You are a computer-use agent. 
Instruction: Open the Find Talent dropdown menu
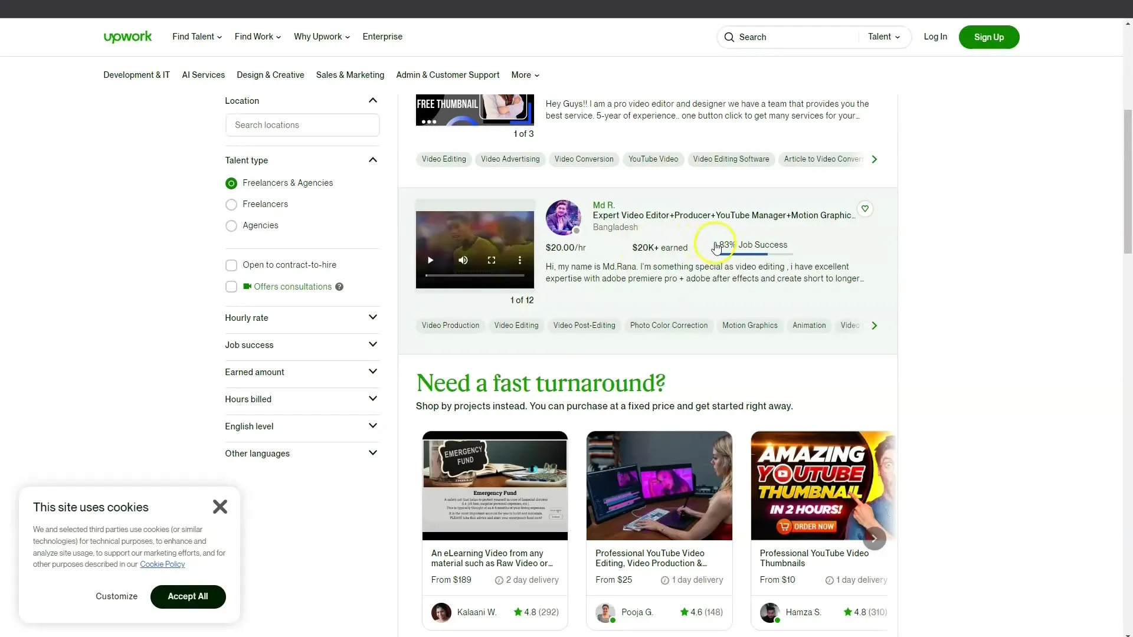[x=196, y=37]
